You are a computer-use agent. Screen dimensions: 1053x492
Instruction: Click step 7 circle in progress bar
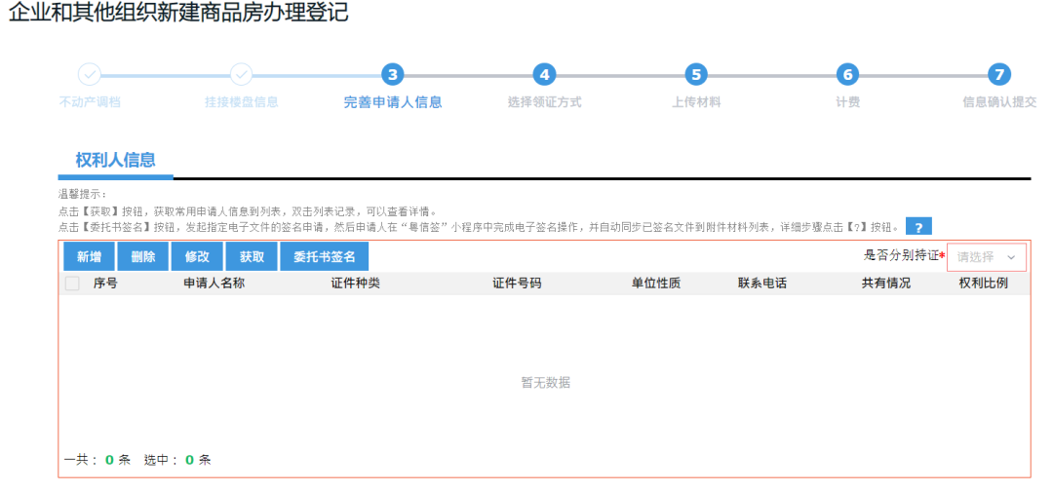tap(999, 74)
